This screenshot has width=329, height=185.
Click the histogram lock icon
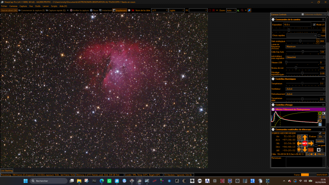[324, 117]
